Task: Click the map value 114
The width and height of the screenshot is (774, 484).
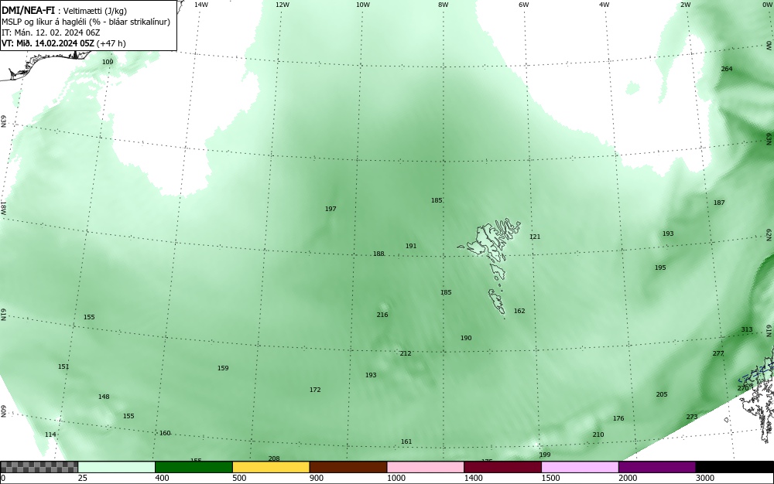Action: coord(50,435)
